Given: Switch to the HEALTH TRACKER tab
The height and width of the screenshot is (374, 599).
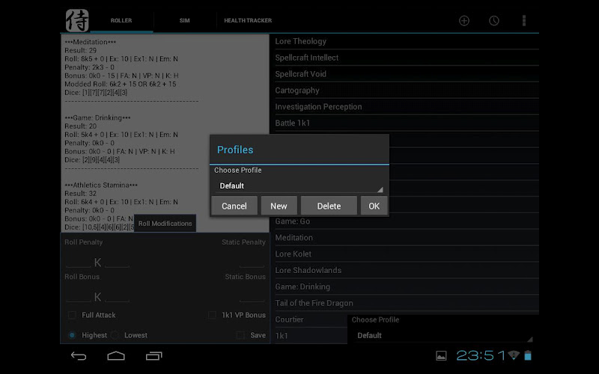Looking at the screenshot, I should pyautogui.click(x=248, y=21).
